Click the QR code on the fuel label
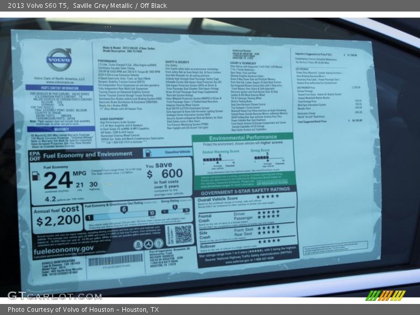This screenshot has width=420, height=315. click(x=183, y=235)
